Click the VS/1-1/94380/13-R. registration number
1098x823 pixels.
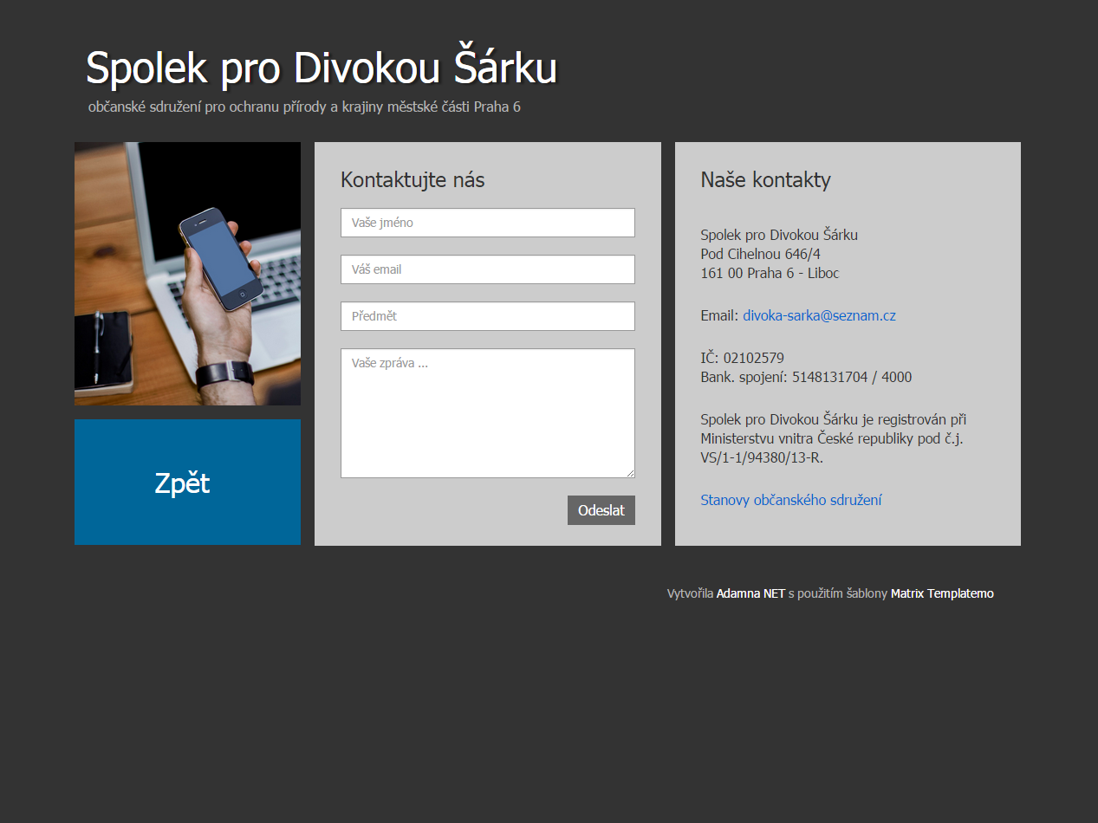point(762,457)
